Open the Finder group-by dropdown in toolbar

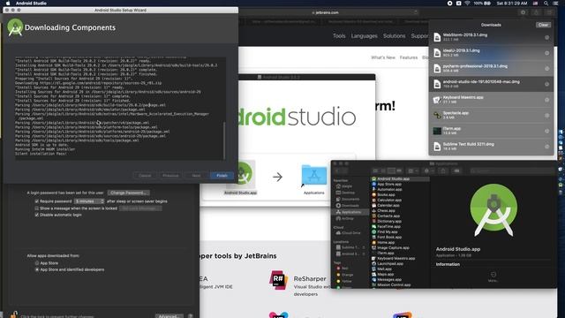click(x=412, y=170)
